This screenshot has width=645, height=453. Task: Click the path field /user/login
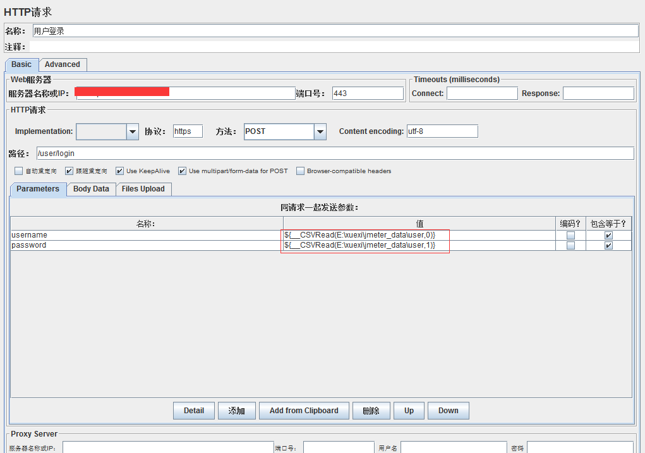click(x=335, y=154)
